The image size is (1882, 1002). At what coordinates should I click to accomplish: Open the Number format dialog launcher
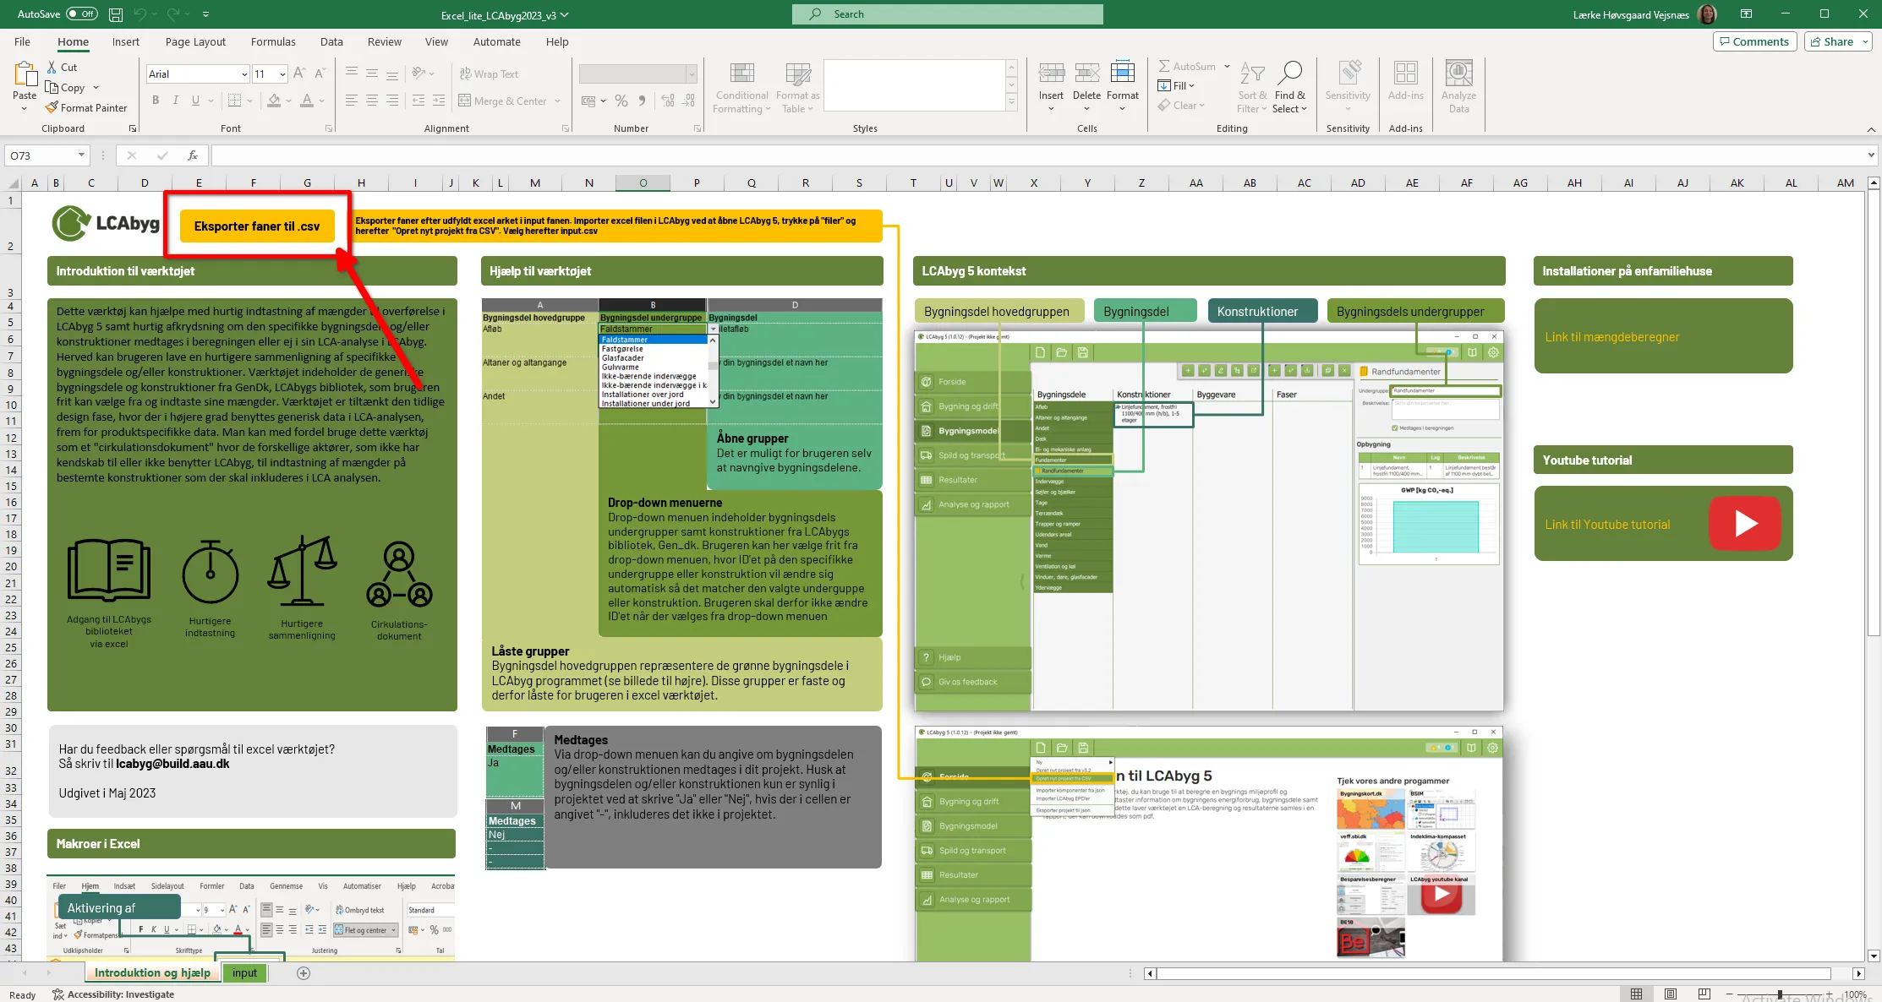pyautogui.click(x=698, y=128)
